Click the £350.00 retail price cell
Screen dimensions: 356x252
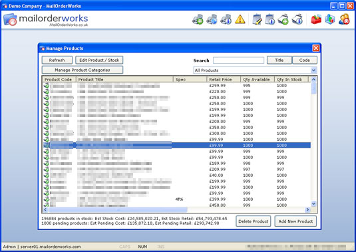(x=218, y=127)
